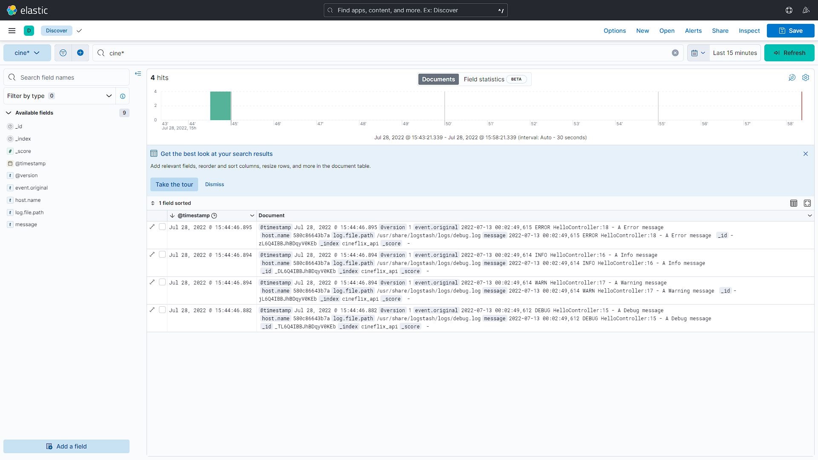Image resolution: width=818 pixels, height=460 pixels.
Task: Open the display options grid icon
Action: point(793,203)
